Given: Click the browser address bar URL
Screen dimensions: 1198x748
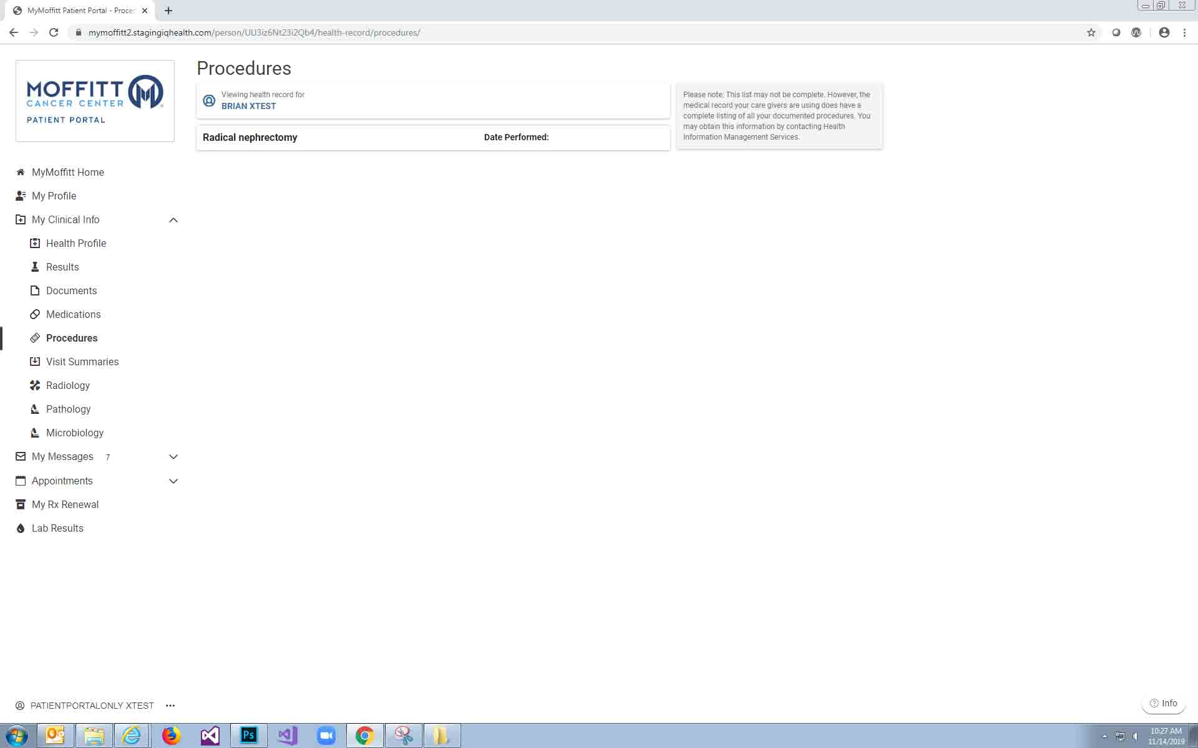Looking at the screenshot, I should click(254, 32).
